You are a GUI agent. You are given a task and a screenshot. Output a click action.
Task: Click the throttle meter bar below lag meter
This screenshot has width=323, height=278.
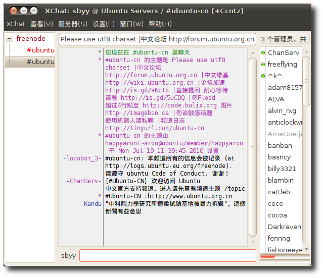(285, 261)
